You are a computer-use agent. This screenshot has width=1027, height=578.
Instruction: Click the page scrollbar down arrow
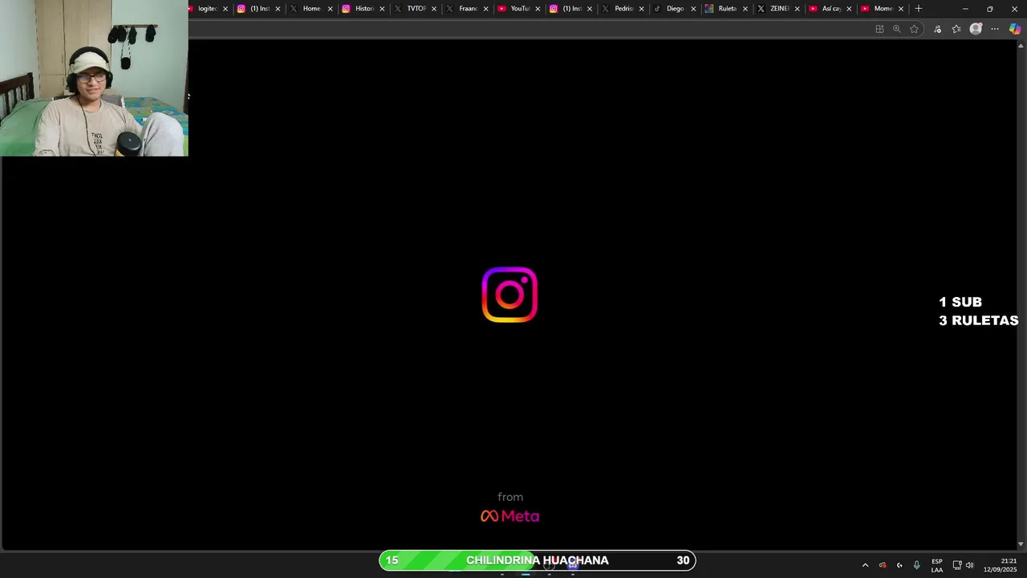click(1021, 544)
